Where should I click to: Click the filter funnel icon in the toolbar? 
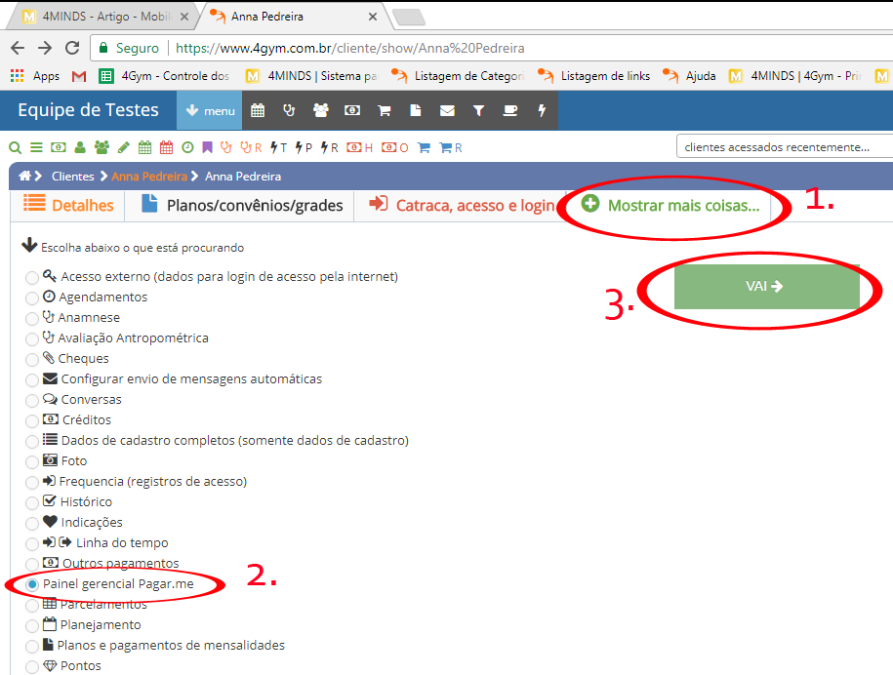[x=478, y=111]
